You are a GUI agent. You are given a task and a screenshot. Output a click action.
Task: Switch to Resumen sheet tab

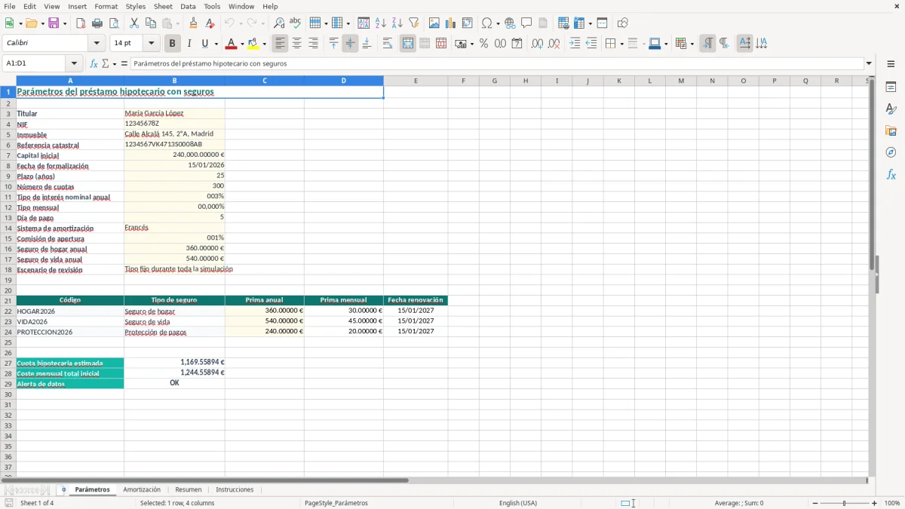coord(189,489)
